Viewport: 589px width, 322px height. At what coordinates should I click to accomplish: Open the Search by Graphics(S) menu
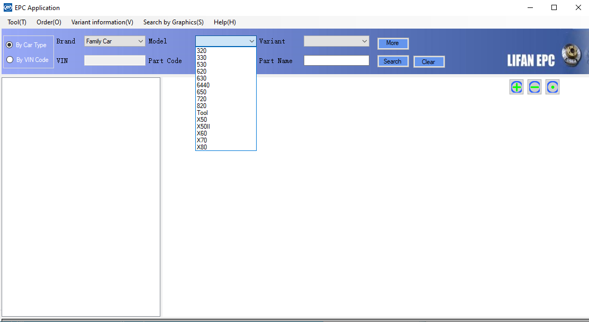(173, 22)
